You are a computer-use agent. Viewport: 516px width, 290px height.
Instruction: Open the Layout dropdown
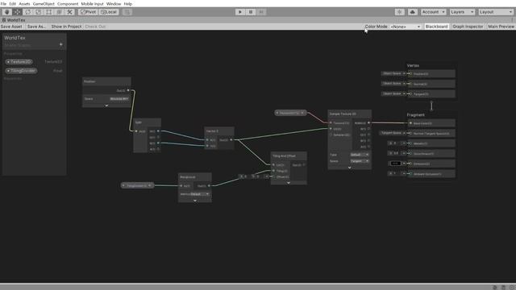point(496,12)
